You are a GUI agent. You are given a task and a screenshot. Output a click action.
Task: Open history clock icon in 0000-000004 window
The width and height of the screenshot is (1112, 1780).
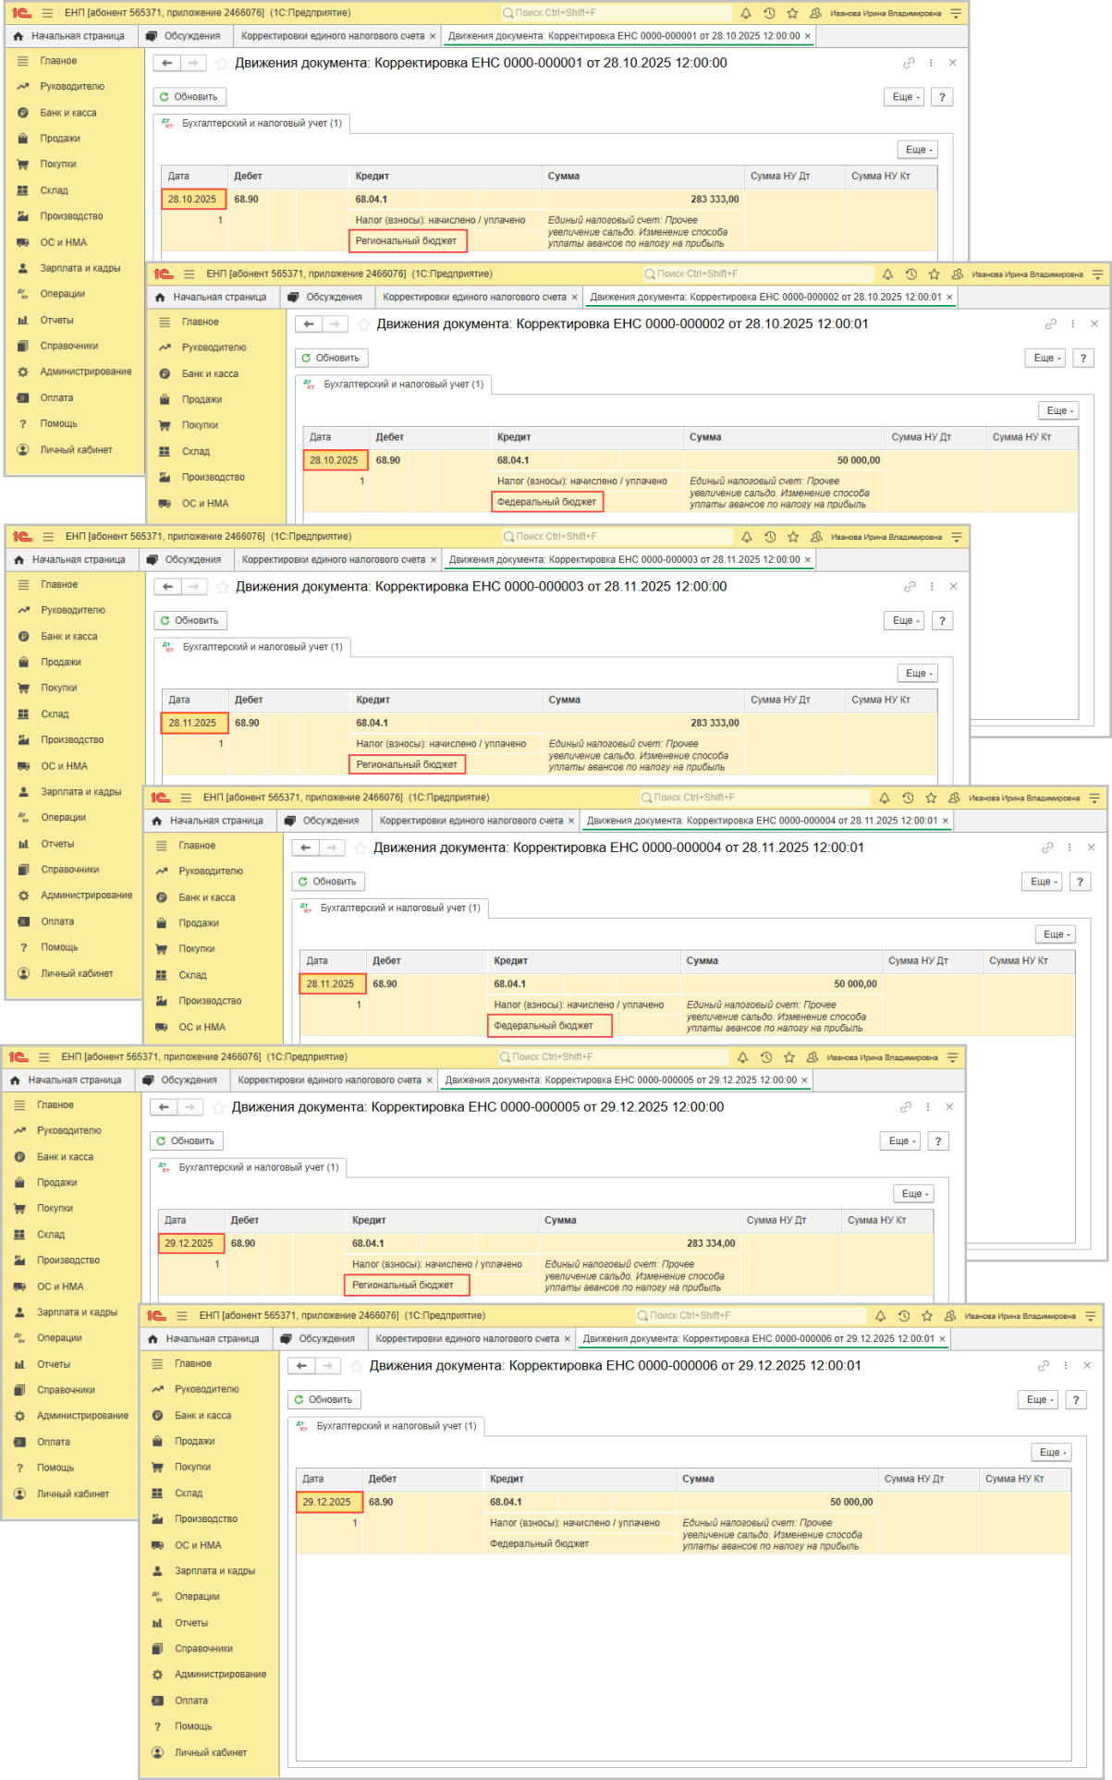(908, 798)
